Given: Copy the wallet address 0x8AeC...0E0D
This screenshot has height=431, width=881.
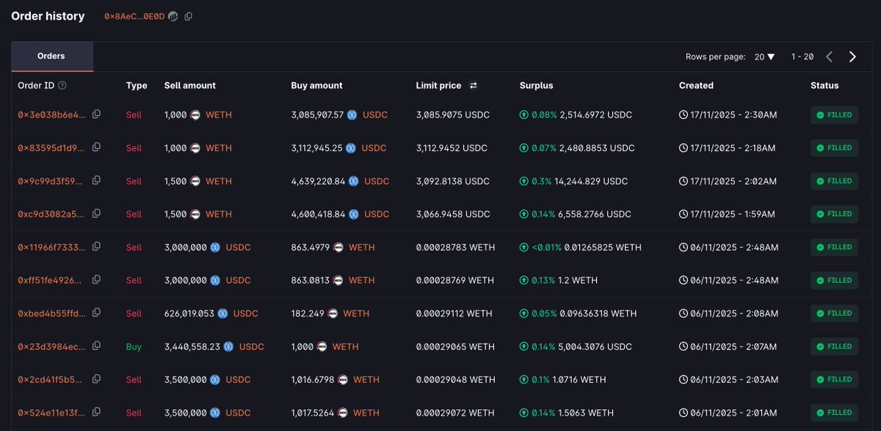Looking at the screenshot, I should click(x=189, y=16).
